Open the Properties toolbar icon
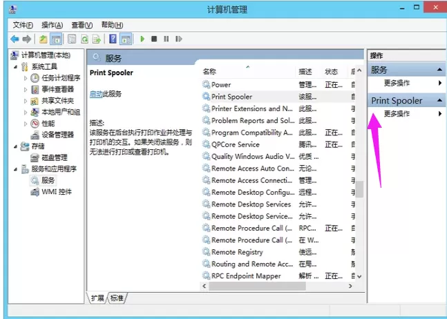 point(72,39)
